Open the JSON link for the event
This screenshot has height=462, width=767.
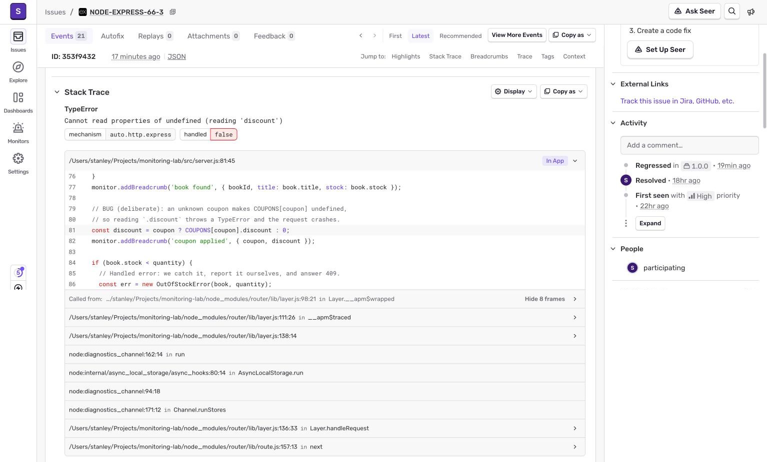click(x=176, y=56)
